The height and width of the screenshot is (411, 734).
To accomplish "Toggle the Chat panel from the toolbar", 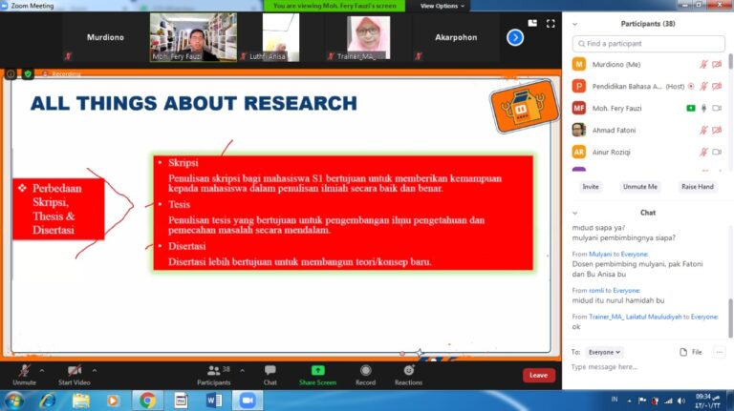I will (270, 375).
